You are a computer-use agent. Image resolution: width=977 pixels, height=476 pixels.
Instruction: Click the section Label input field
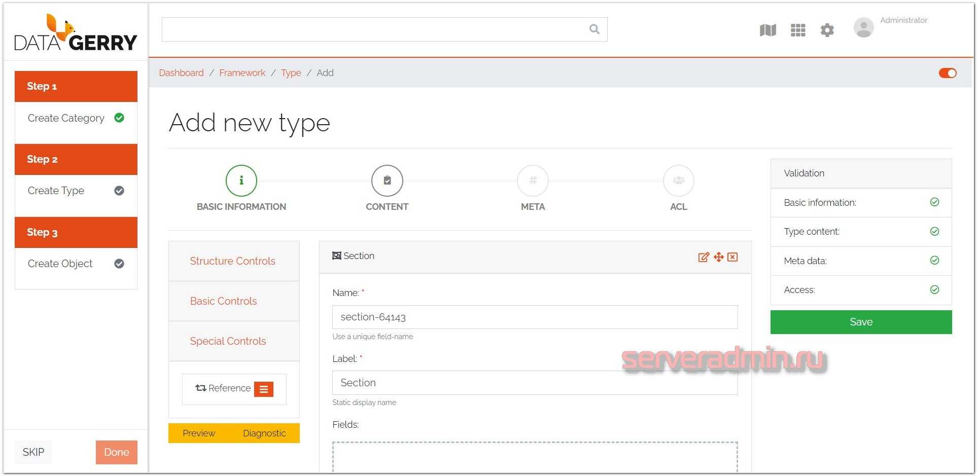(535, 383)
